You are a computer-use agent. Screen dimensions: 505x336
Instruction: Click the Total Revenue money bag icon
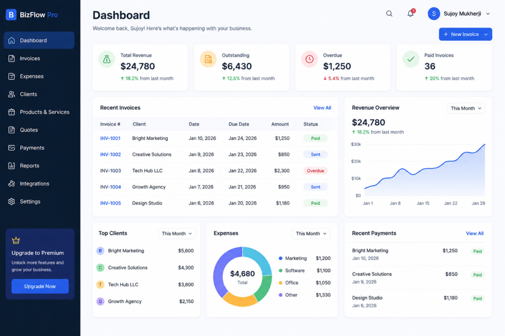point(107,59)
